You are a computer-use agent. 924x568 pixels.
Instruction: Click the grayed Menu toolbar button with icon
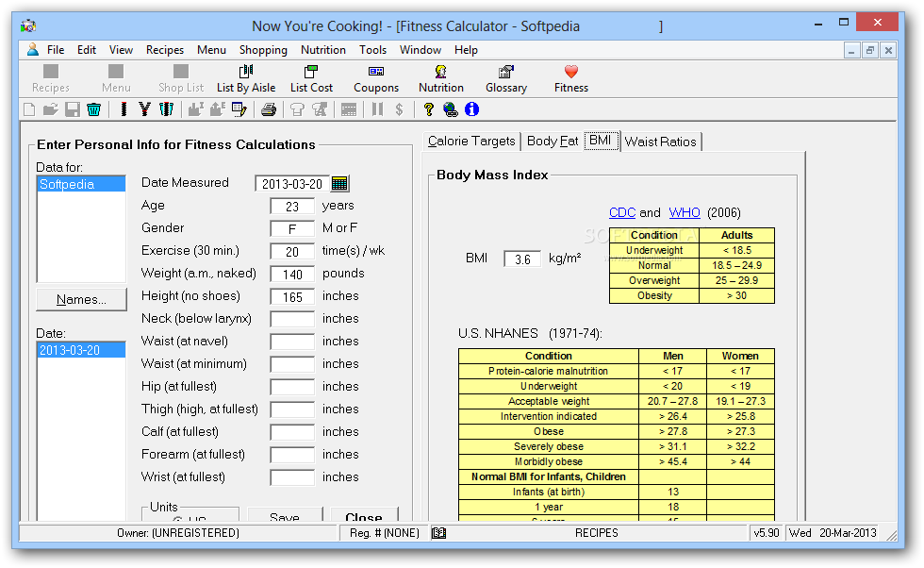[116, 79]
